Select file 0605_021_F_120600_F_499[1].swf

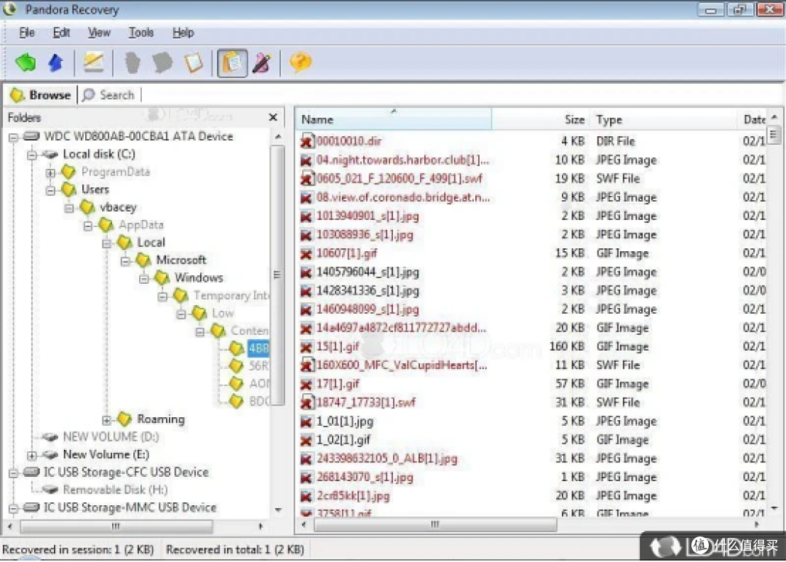399,178
